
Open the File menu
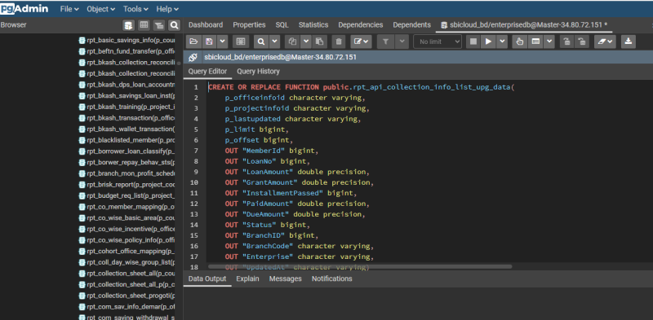pyautogui.click(x=69, y=9)
